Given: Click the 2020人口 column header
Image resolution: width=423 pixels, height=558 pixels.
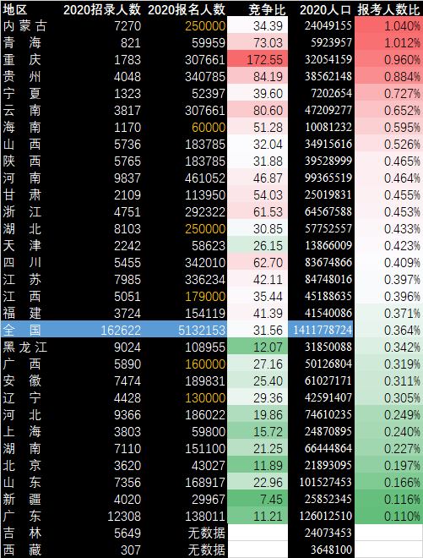Looking at the screenshot, I should pos(325,9).
